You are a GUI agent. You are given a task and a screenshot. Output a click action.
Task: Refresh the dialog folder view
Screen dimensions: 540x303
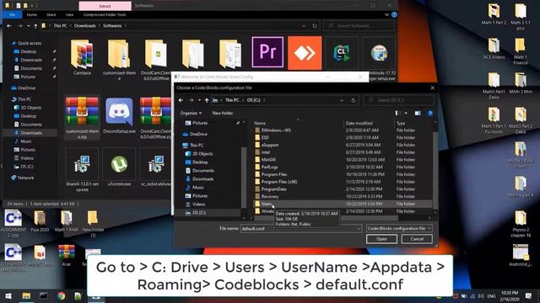click(353, 100)
